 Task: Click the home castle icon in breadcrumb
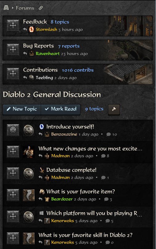[x=6, y=7]
